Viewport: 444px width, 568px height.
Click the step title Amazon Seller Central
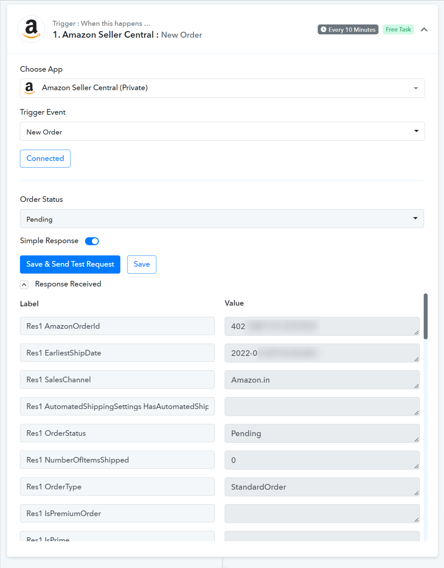(108, 35)
